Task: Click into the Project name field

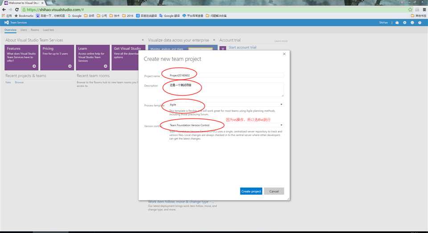Action: click(x=226, y=76)
